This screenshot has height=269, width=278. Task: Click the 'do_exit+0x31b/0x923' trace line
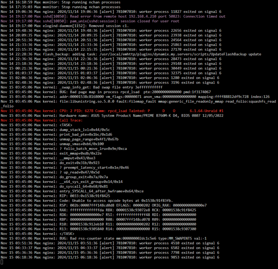point(50,163)
